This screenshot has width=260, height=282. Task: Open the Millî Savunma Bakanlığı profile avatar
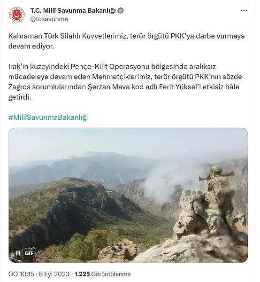coord(17,15)
